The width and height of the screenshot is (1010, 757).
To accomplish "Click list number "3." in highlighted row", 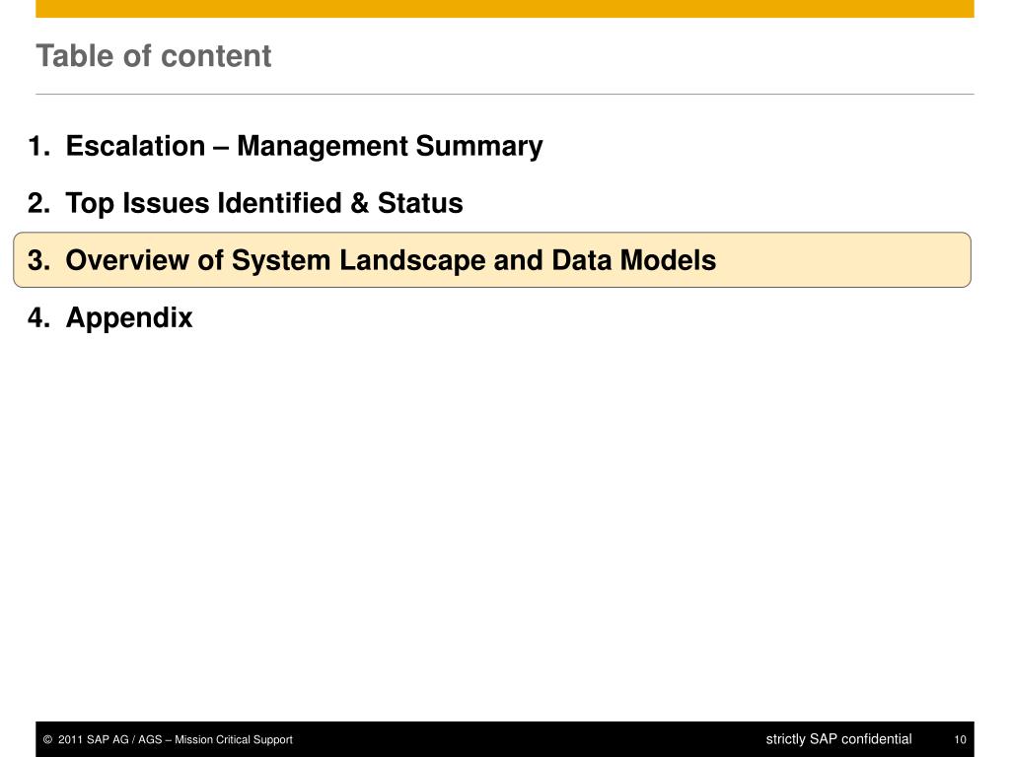I will (39, 261).
